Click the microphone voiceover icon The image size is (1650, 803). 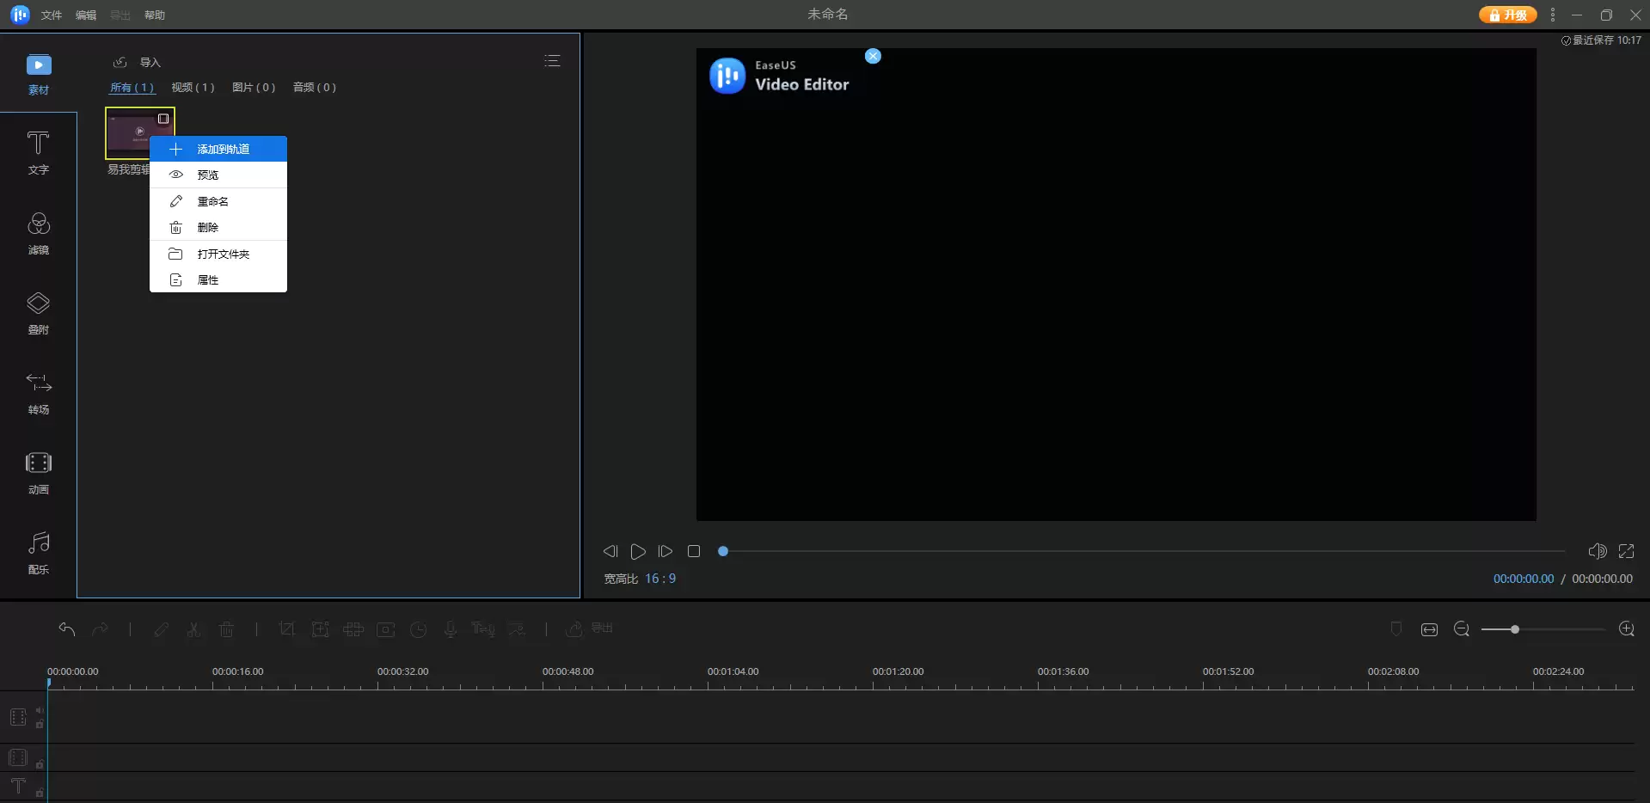point(450,629)
